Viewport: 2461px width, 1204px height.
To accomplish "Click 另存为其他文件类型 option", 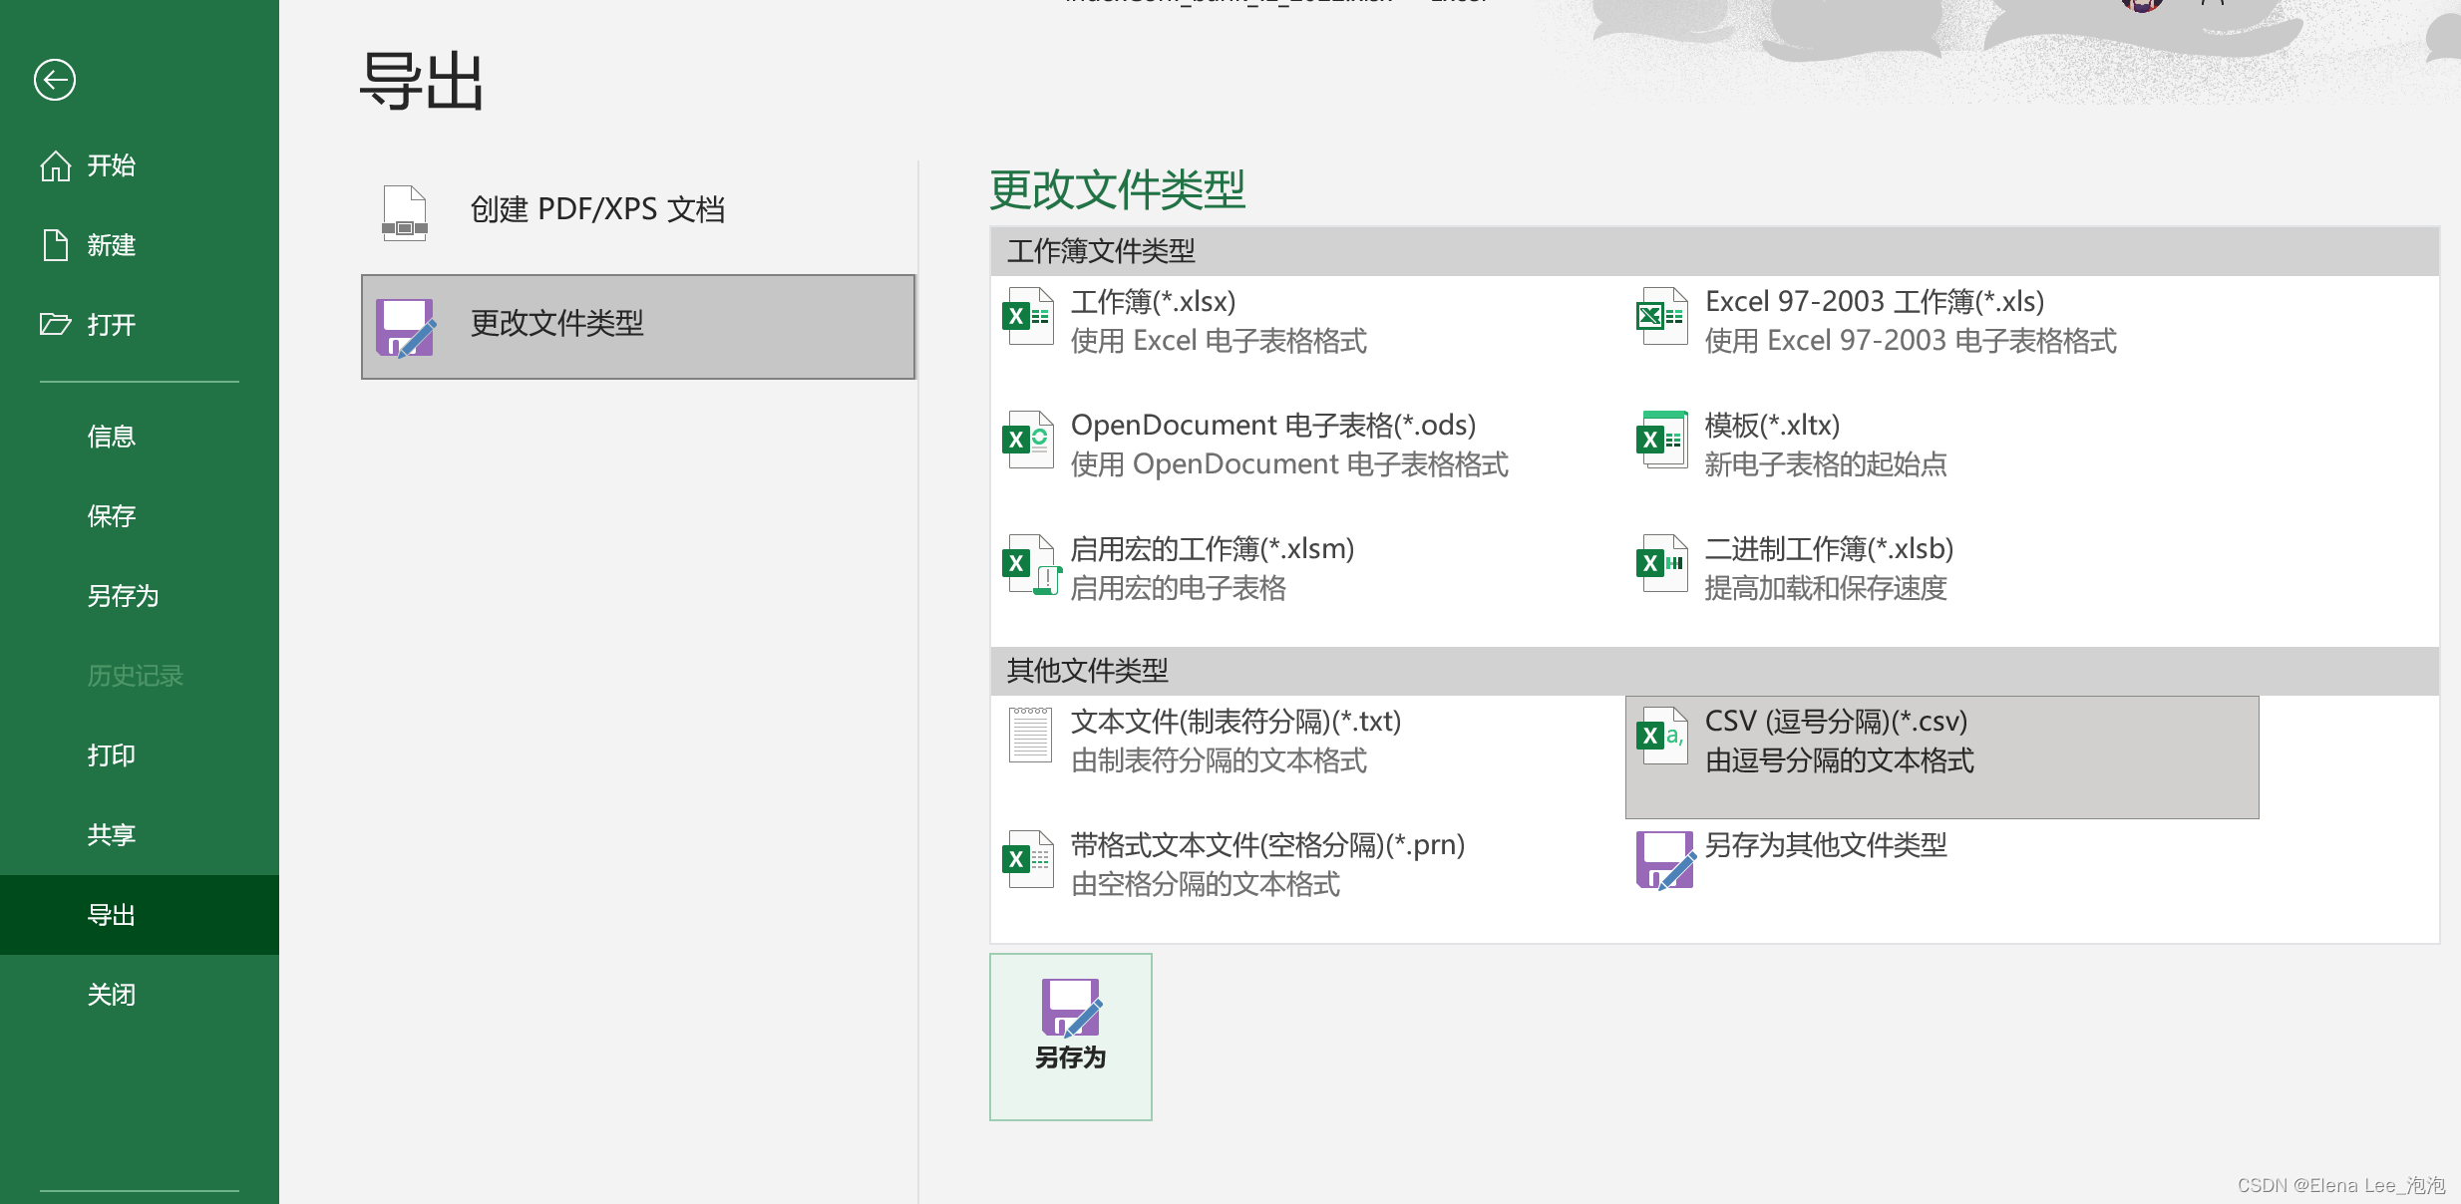I will pyautogui.click(x=1825, y=845).
